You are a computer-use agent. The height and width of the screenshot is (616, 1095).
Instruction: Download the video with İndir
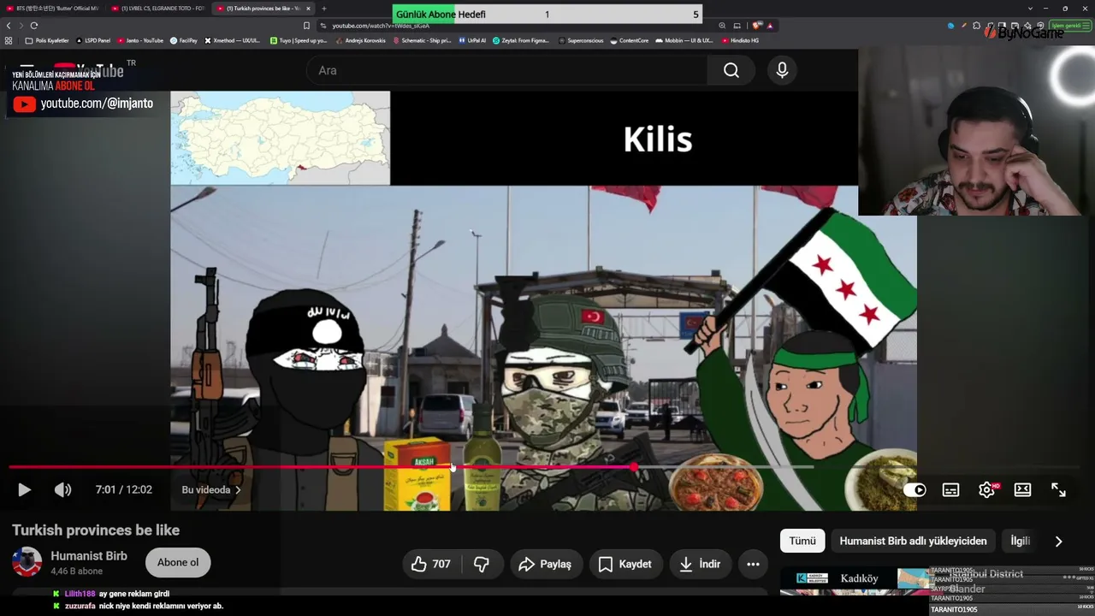[x=700, y=564]
